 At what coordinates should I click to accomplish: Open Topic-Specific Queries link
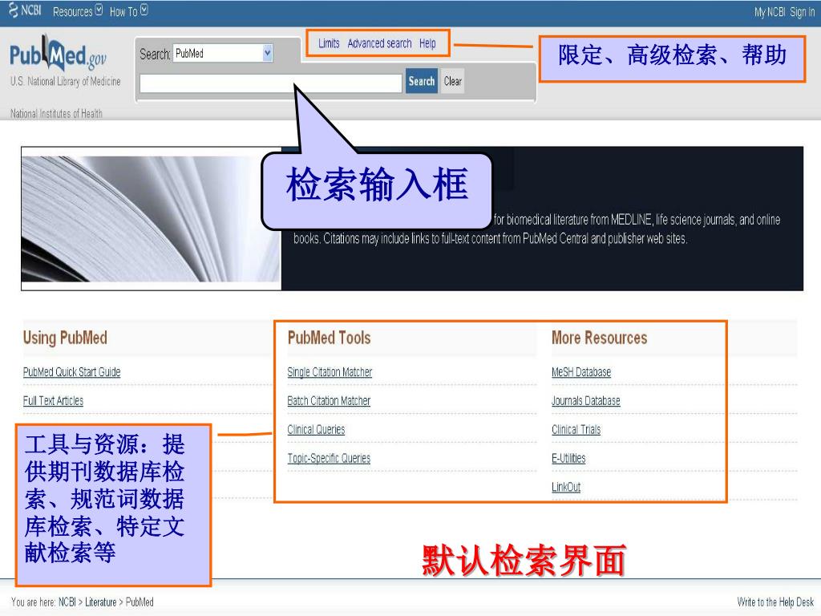click(x=329, y=458)
